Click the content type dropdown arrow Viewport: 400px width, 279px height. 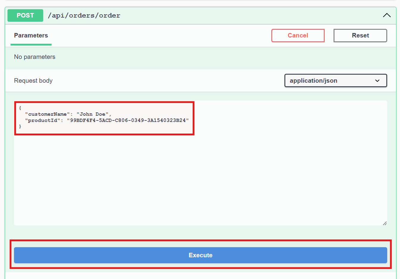[377, 81]
